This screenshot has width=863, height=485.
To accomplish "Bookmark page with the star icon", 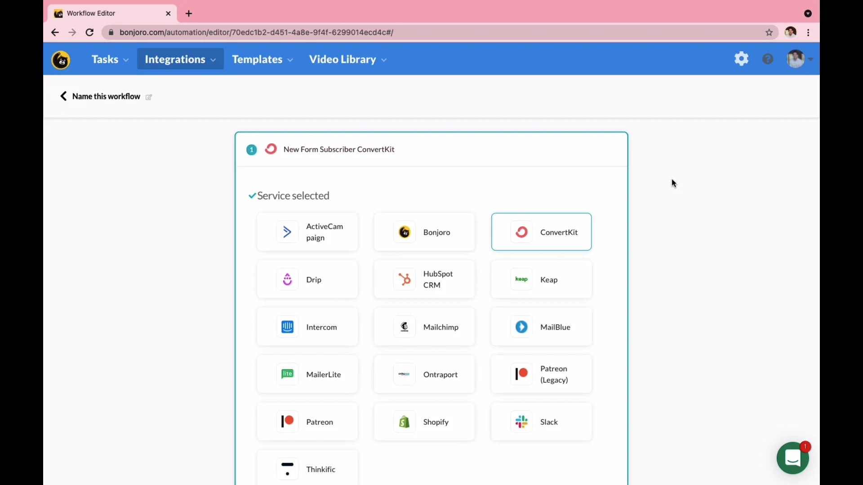I will 769,32.
